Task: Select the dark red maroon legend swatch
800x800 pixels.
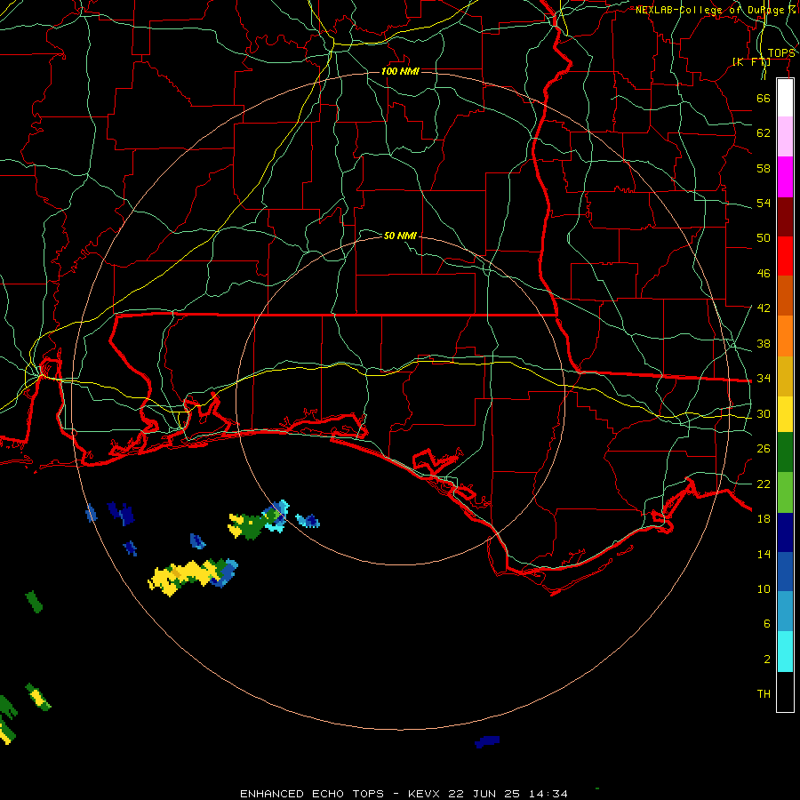Action: click(x=785, y=216)
